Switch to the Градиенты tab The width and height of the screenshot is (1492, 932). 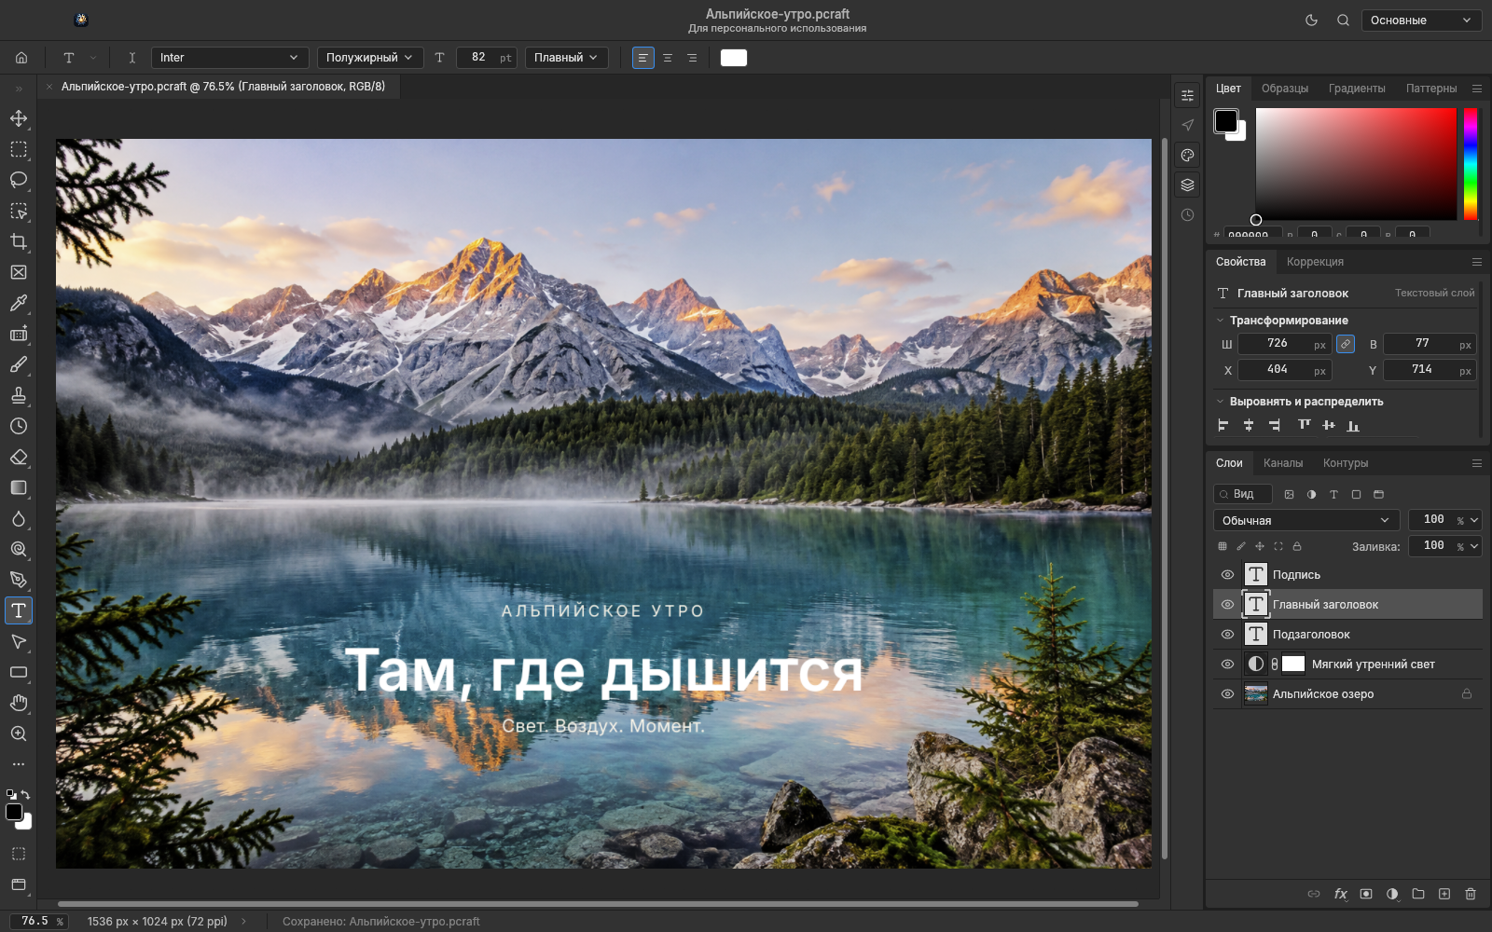pos(1357,89)
